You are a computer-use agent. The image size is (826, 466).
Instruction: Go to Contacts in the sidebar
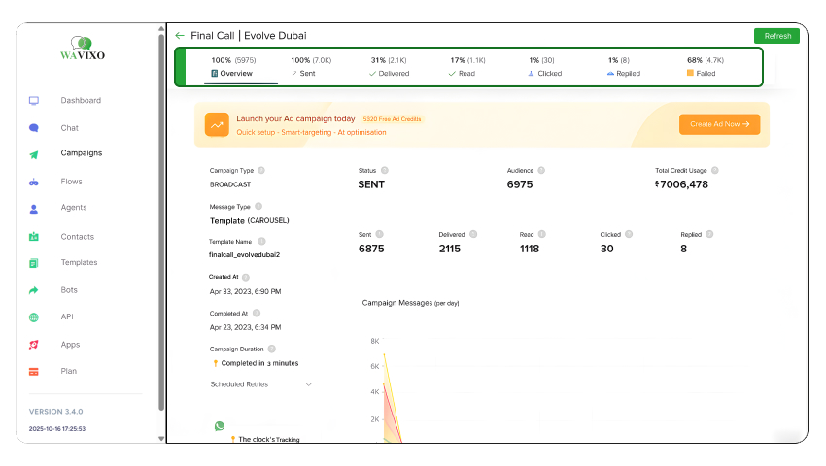pyautogui.click(x=77, y=237)
